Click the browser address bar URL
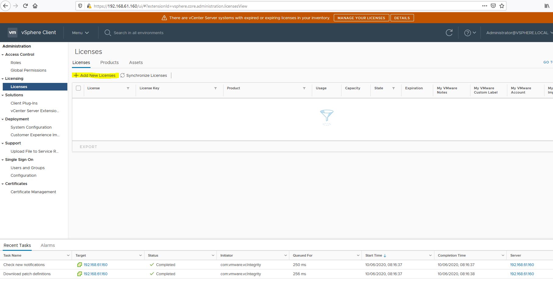The width and height of the screenshot is (553, 295). click(170, 6)
